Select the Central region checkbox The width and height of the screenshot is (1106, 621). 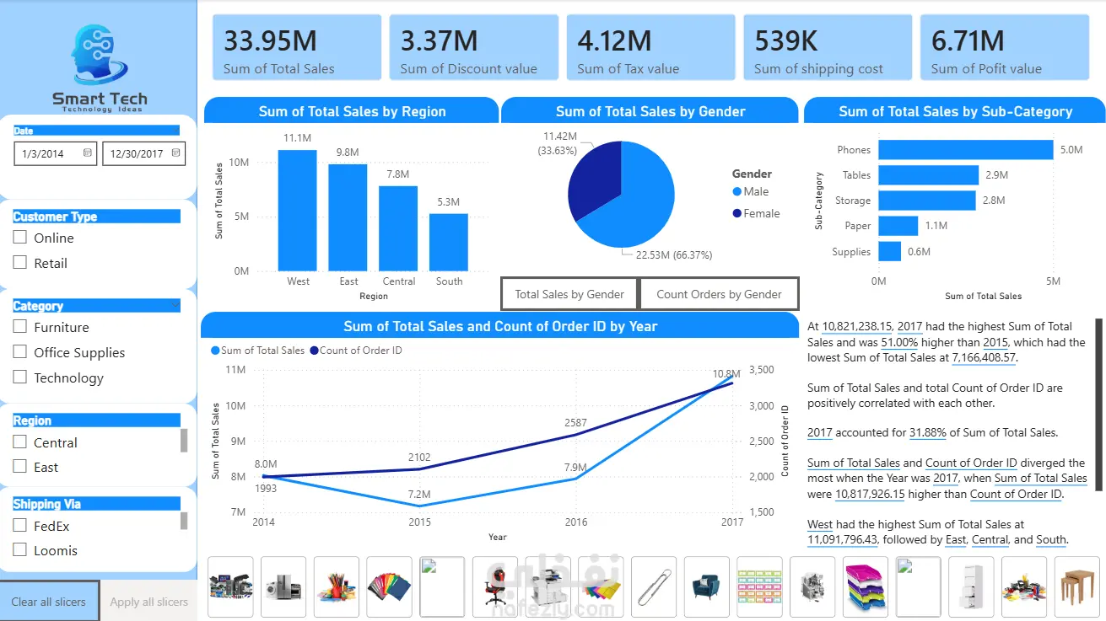20,442
